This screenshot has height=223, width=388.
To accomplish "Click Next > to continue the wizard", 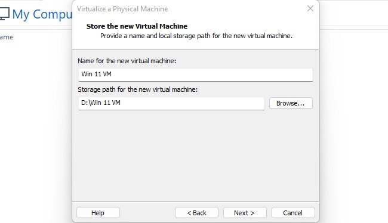I will tap(245, 213).
